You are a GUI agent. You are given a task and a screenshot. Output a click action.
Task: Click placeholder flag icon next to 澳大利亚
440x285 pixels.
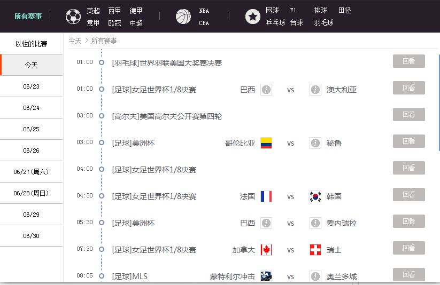coord(315,90)
